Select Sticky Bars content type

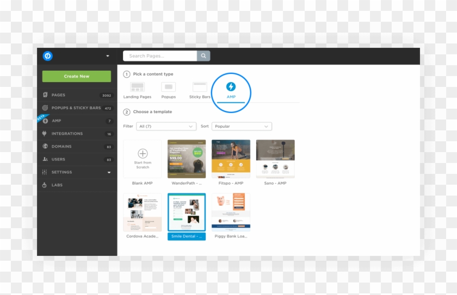tap(200, 91)
